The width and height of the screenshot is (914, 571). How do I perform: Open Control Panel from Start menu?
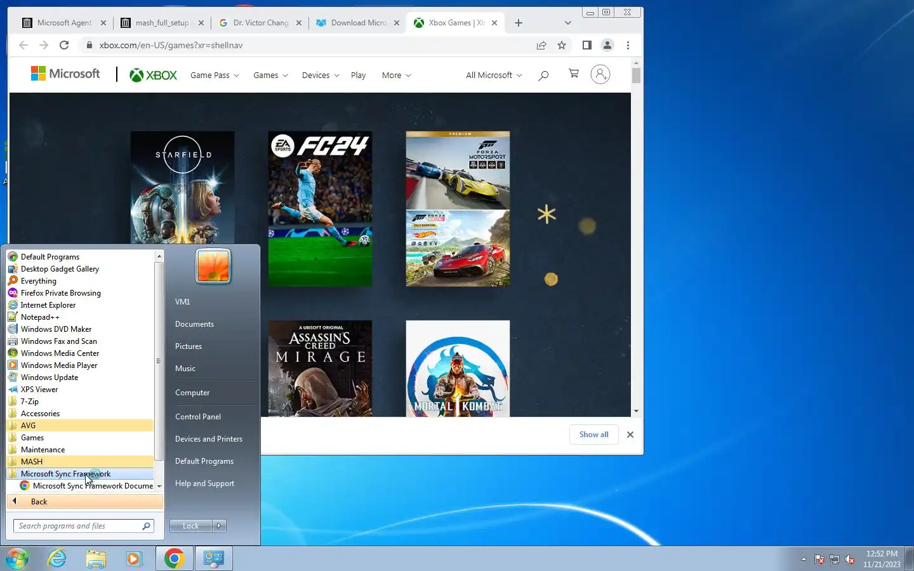(x=198, y=417)
